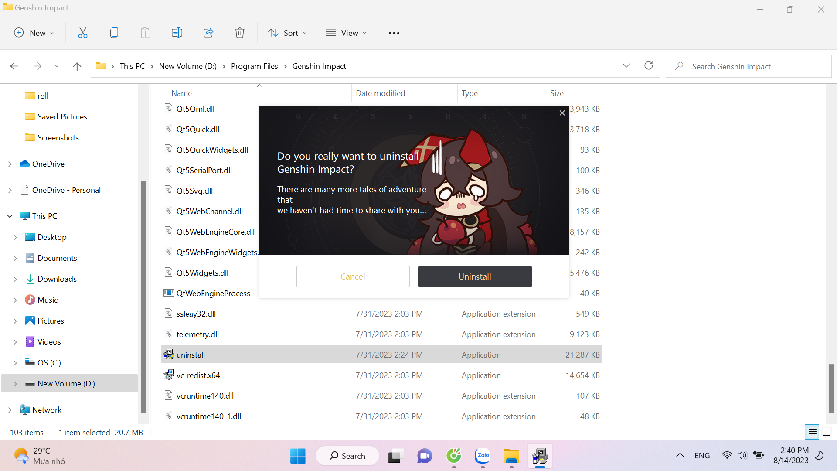The width and height of the screenshot is (837, 471).
Task: Confirm with the Uninstall button
Action: (475, 276)
